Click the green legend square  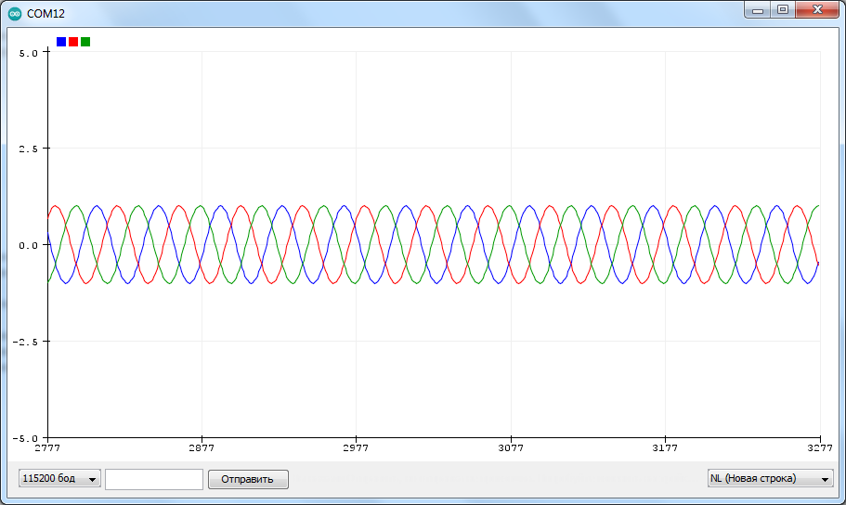(85, 42)
